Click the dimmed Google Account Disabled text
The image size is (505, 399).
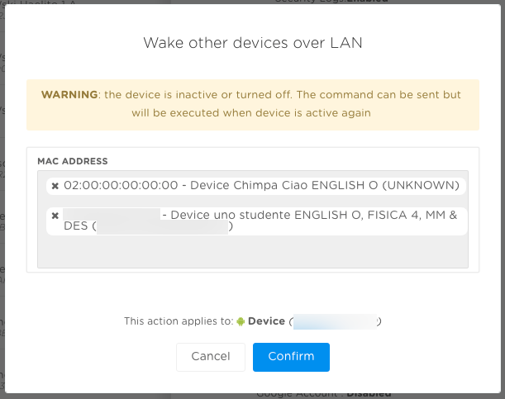[324, 395]
